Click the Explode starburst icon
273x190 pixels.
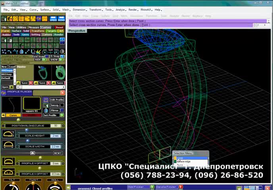coord(38,51)
